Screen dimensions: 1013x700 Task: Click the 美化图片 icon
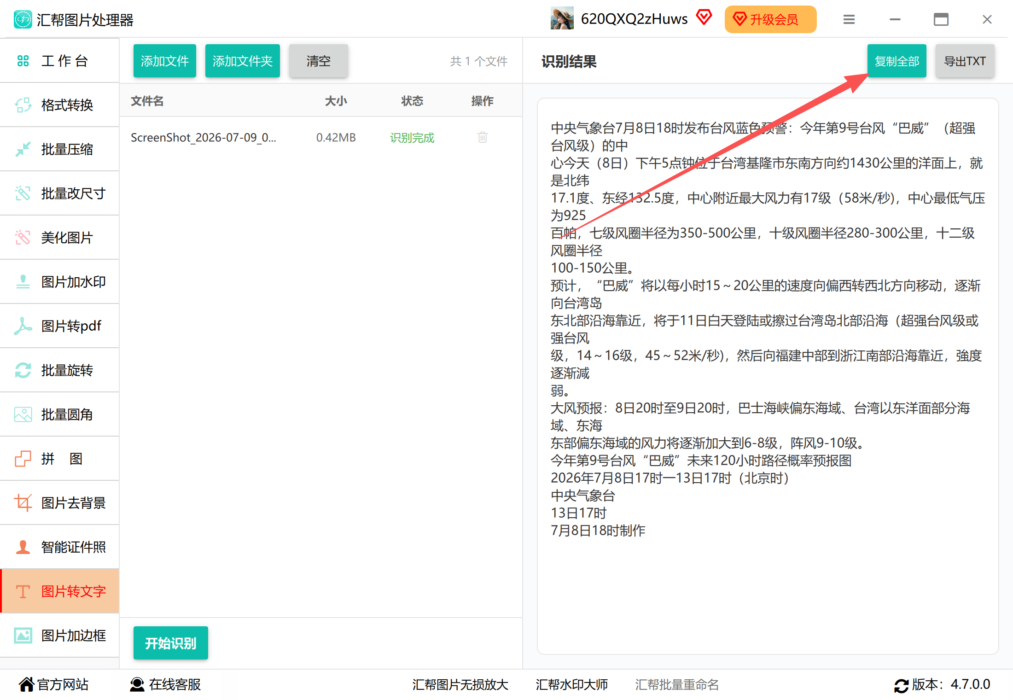pos(23,238)
